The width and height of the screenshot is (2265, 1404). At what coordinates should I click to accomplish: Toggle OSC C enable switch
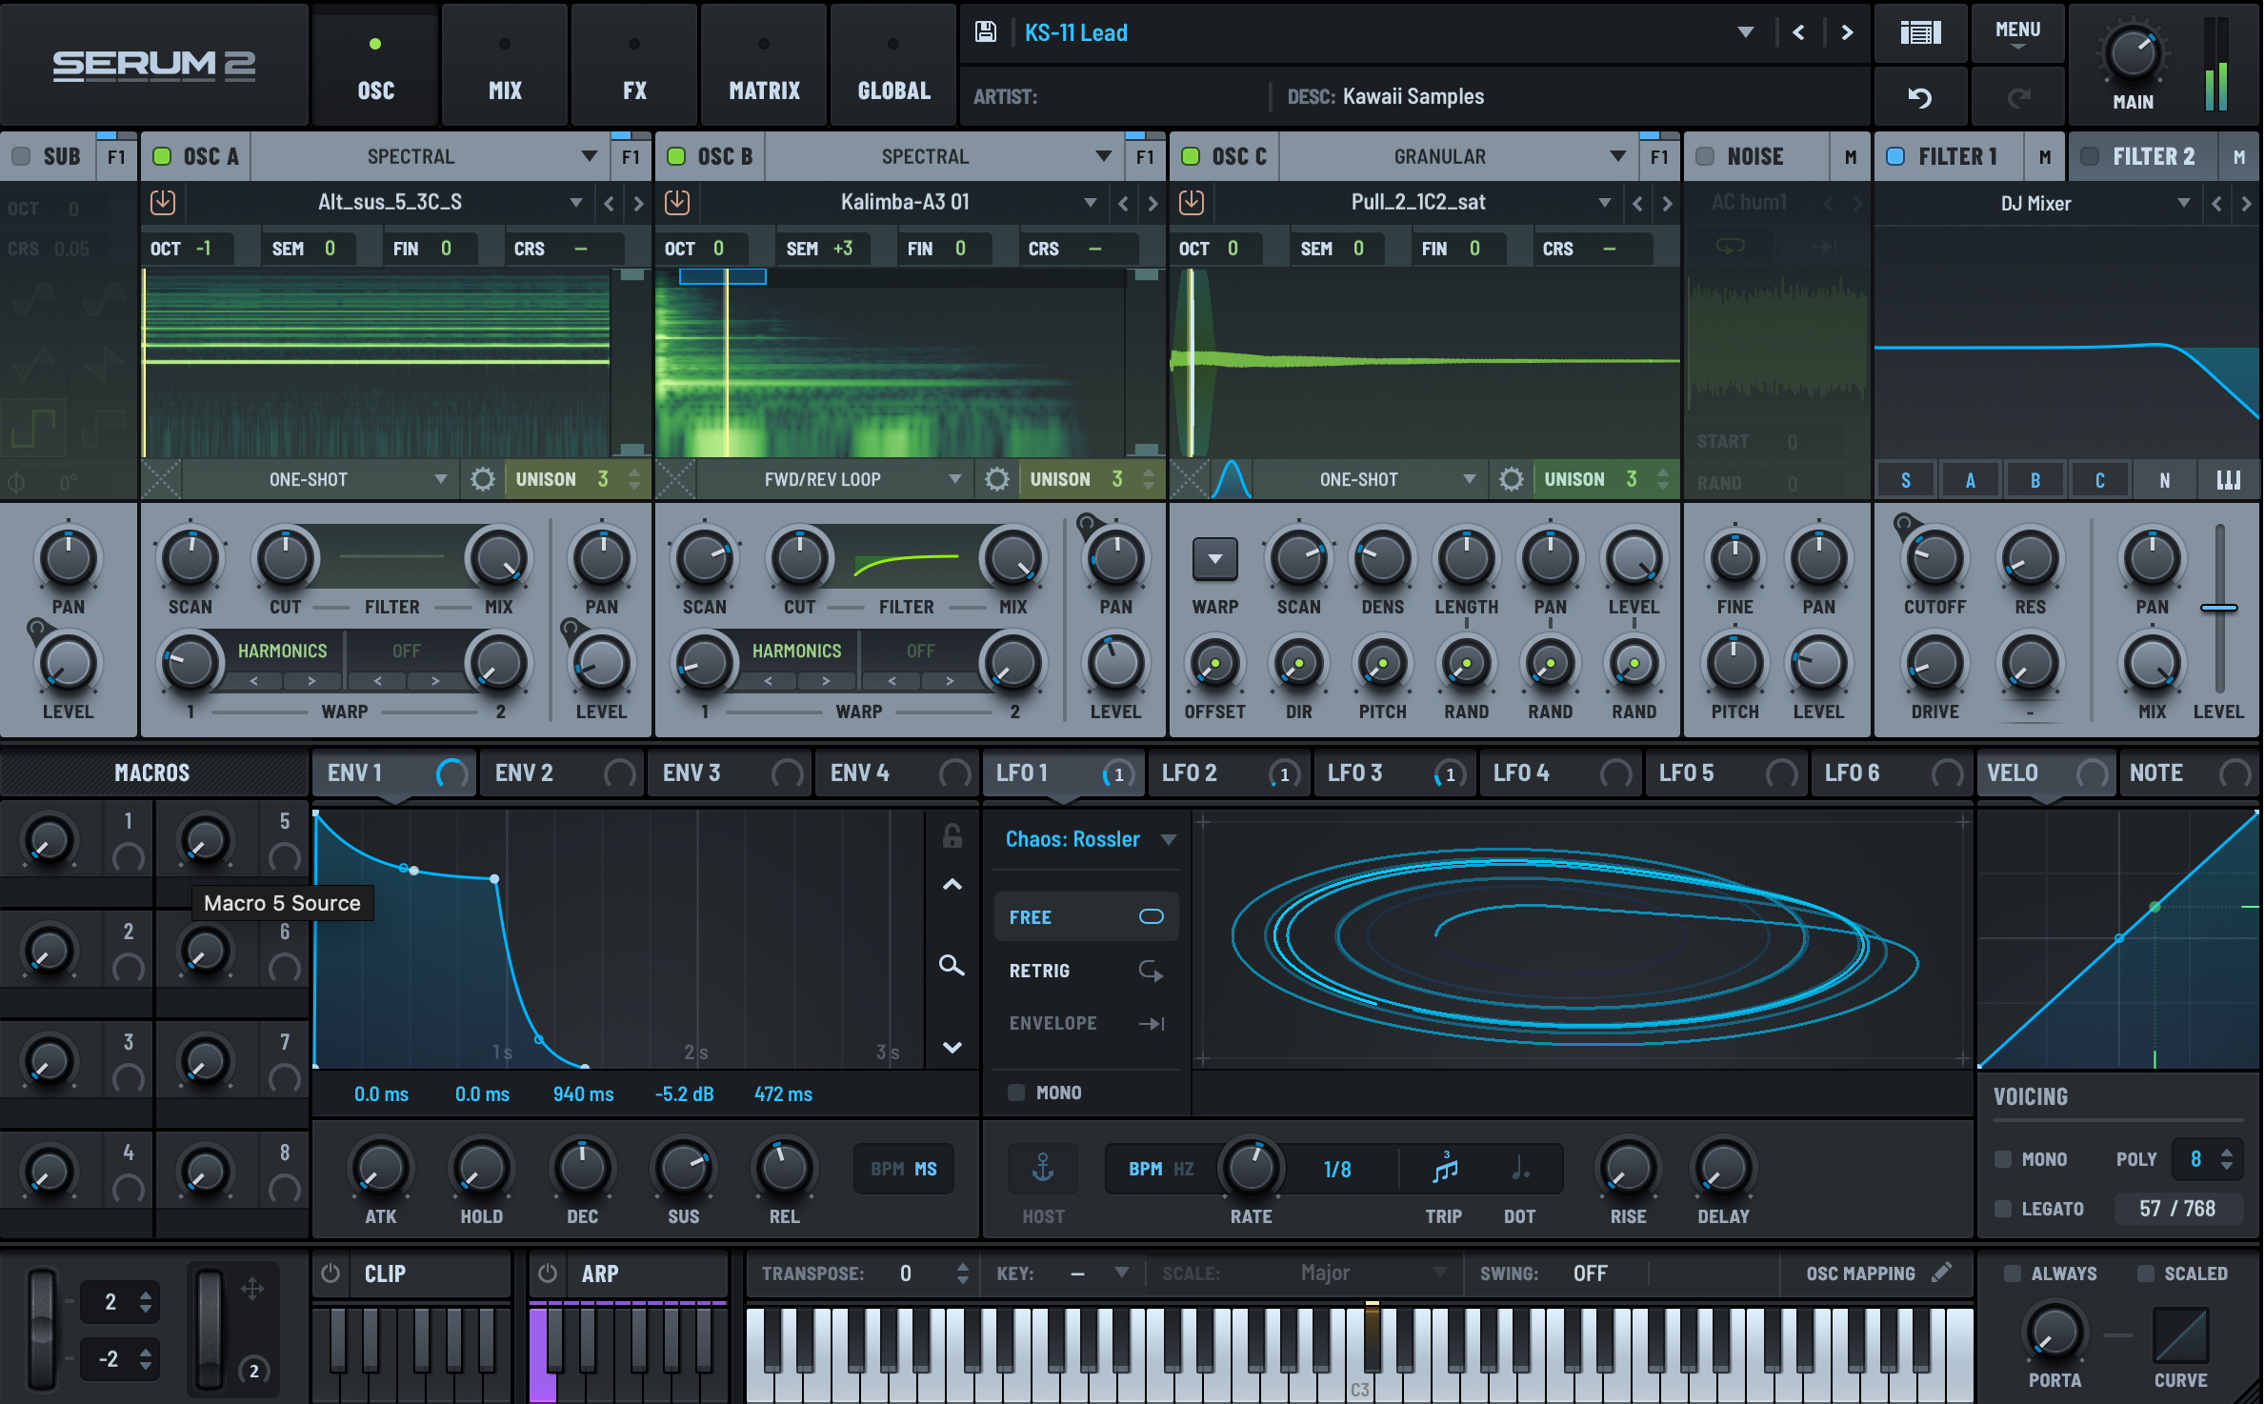pyautogui.click(x=1191, y=156)
